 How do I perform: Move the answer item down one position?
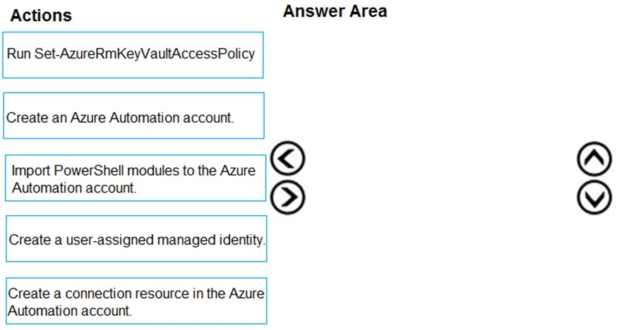tap(594, 197)
